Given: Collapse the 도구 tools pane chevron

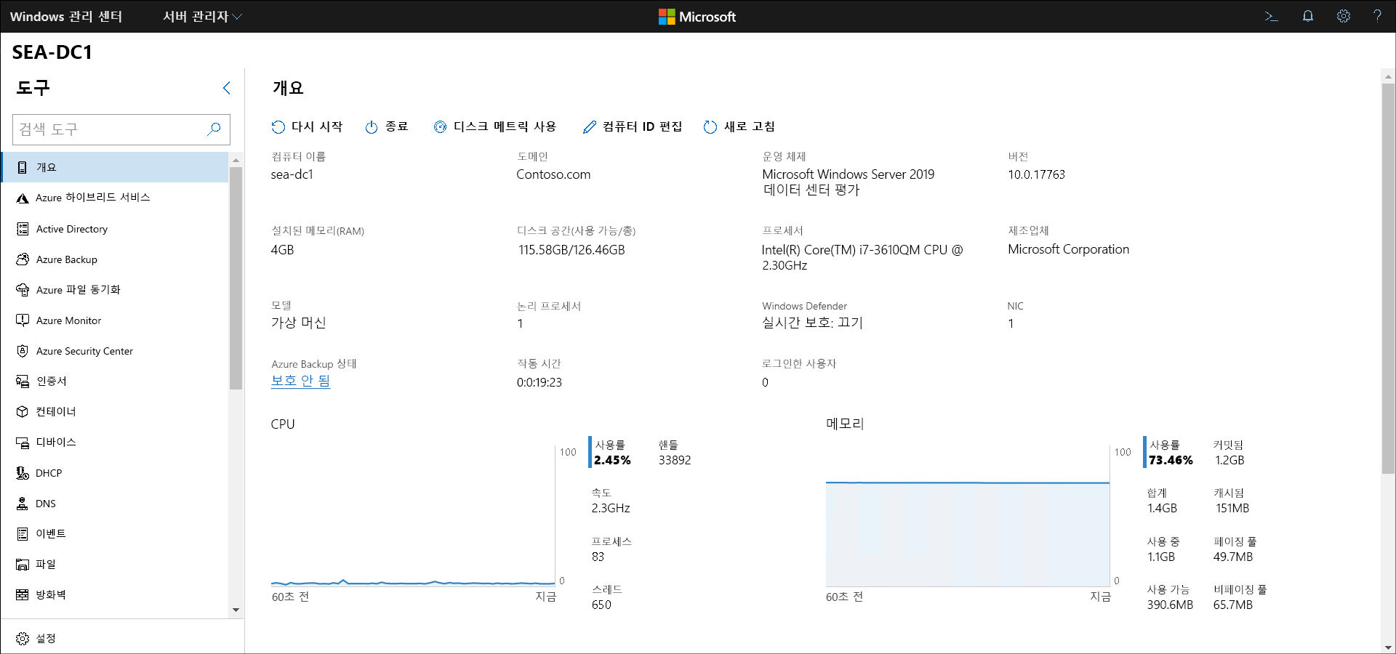Looking at the screenshot, I should pos(226,88).
